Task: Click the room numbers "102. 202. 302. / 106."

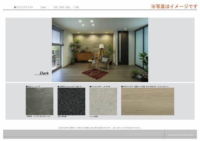Action: [x=66, y=7]
